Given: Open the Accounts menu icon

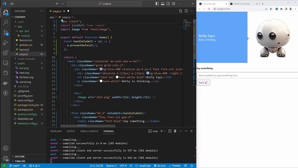Looking at the screenshot, I should tap(6, 148).
